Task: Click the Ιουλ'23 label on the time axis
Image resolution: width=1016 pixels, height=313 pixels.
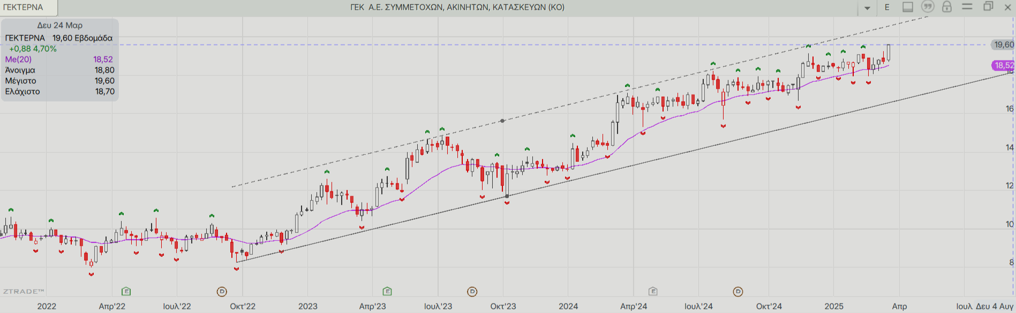Action: click(438, 306)
